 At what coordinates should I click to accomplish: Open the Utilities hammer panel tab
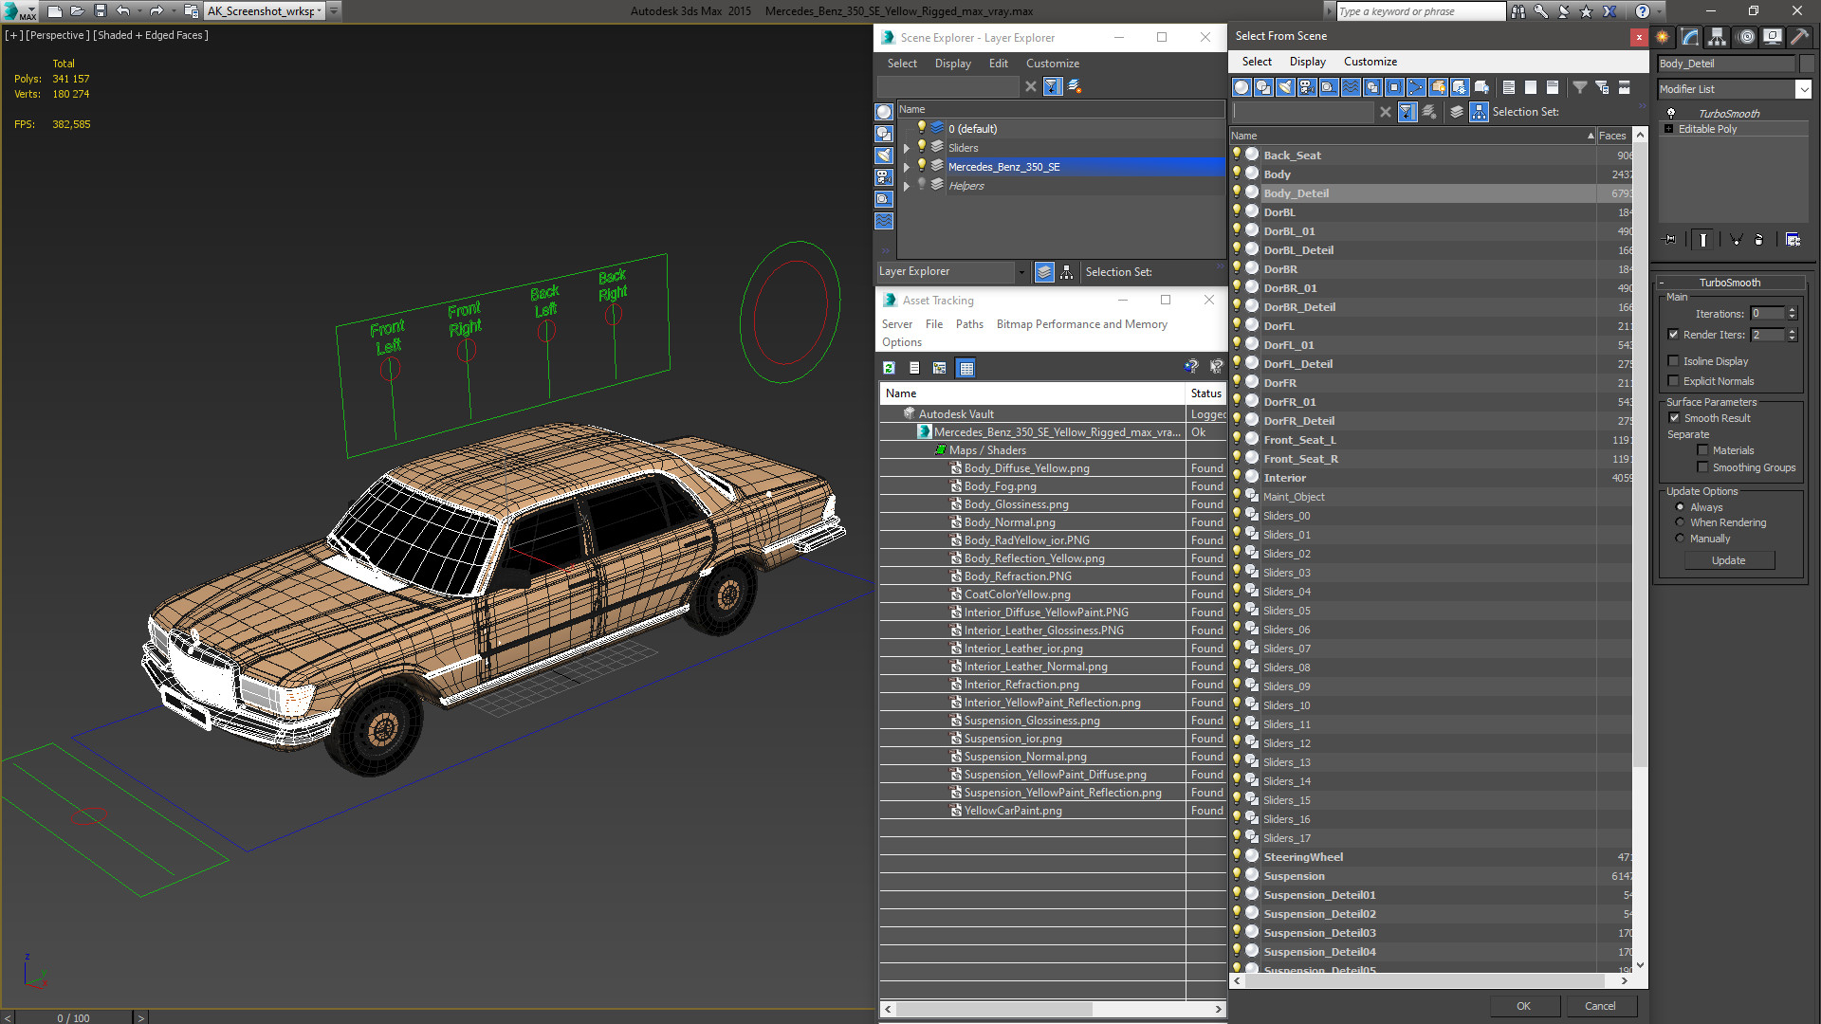1799,37
